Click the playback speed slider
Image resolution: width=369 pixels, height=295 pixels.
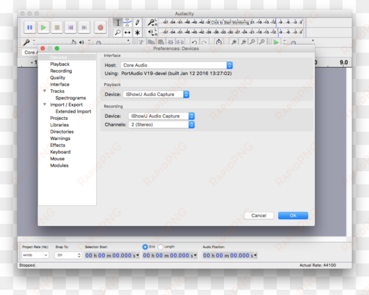pyautogui.click(x=299, y=43)
